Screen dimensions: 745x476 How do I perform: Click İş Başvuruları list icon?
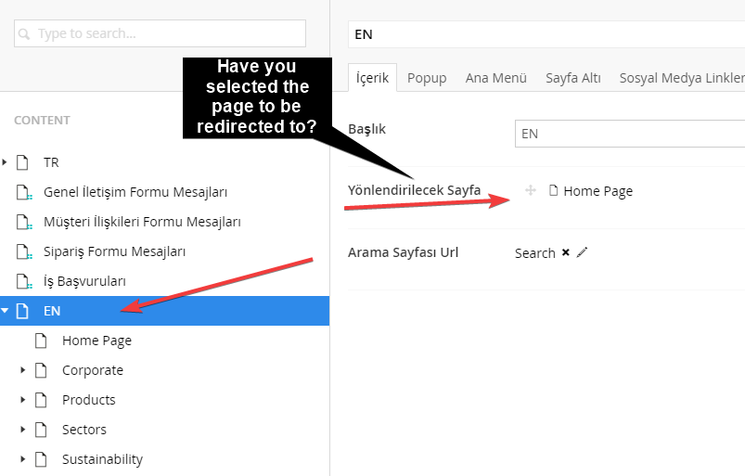pos(24,281)
